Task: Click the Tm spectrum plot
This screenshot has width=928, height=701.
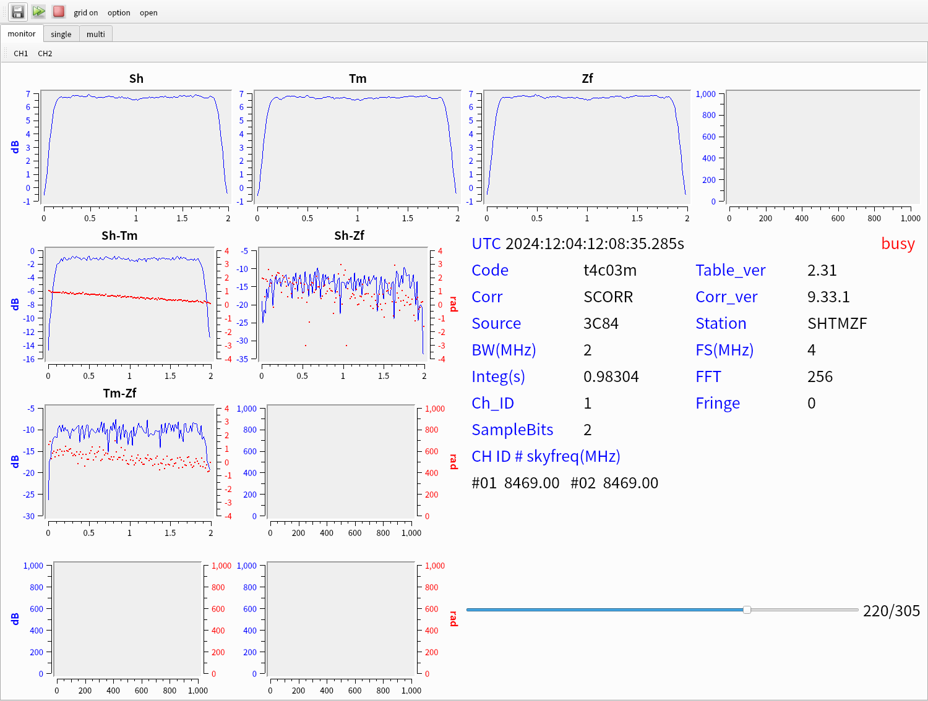Action: [x=357, y=147]
